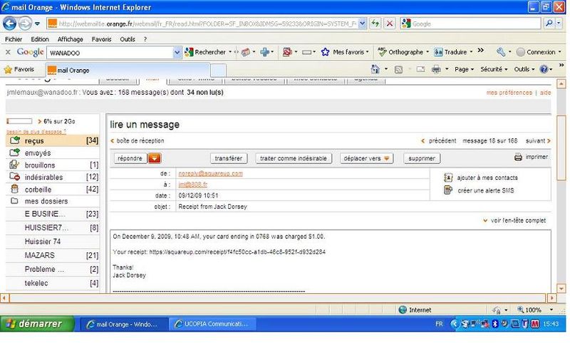The height and width of the screenshot is (343, 570).
Task: Click the Bluetooth icon in system tray
Action: point(494,324)
